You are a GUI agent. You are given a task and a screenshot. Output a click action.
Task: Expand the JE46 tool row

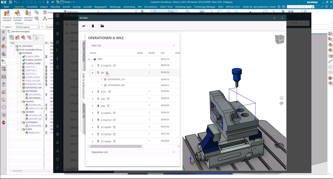point(93,106)
